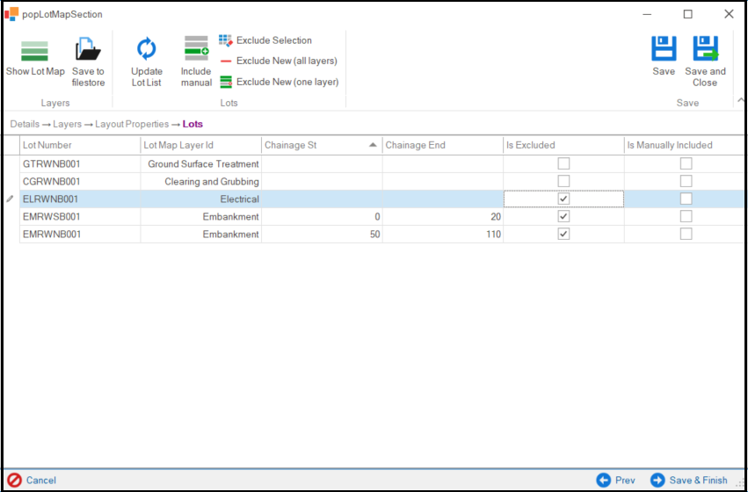Image resolution: width=748 pixels, height=492 pixels.
Task: Uncheck Is Excluded for EMRWSB001
Action: pos(564,216)
